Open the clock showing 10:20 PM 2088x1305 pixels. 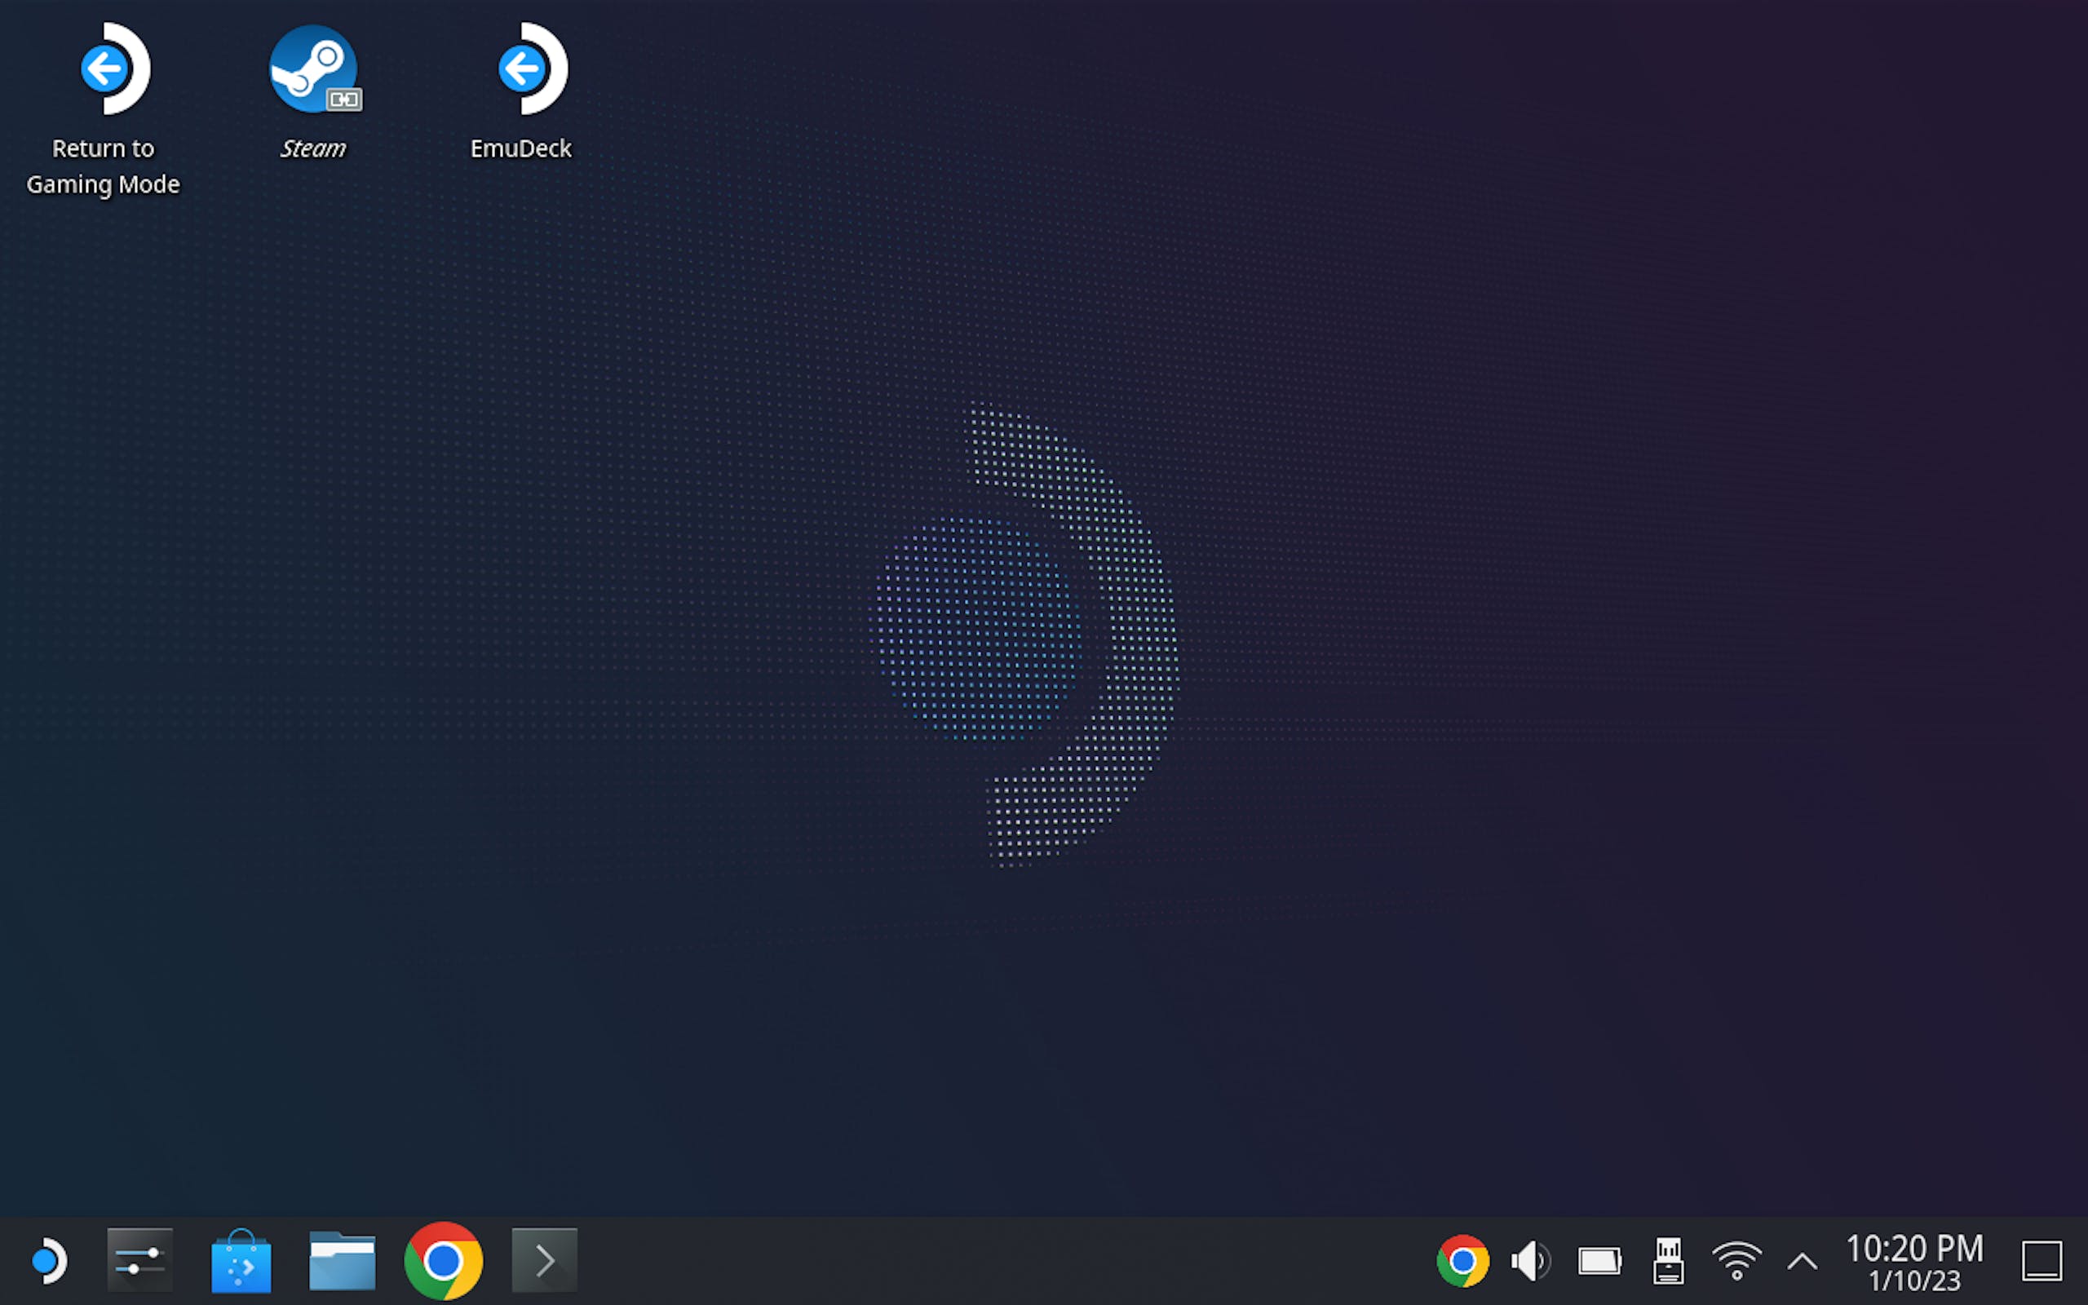click(1914, 1261)
